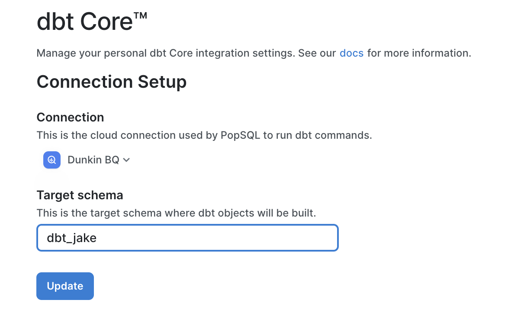Screen dimensions: 508x319
Task: Click the cloud connection description sentence
Action: [x=204, y=135]
